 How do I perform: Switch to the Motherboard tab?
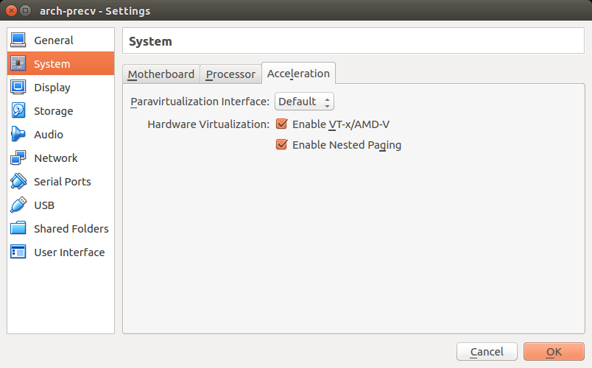(x=161, y=74)
